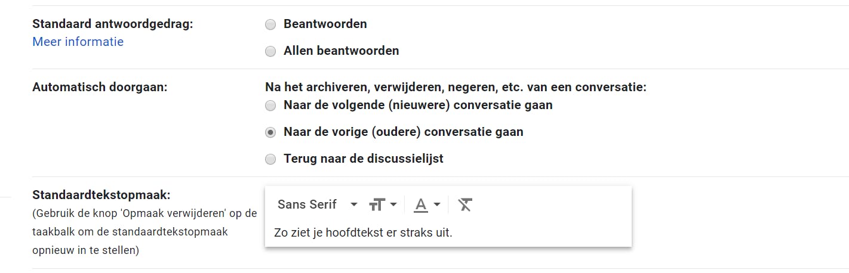Click the 'Gebruik de knop Opmaak verwijderen' hint
The image size is (849, 273).
[144, 213]
